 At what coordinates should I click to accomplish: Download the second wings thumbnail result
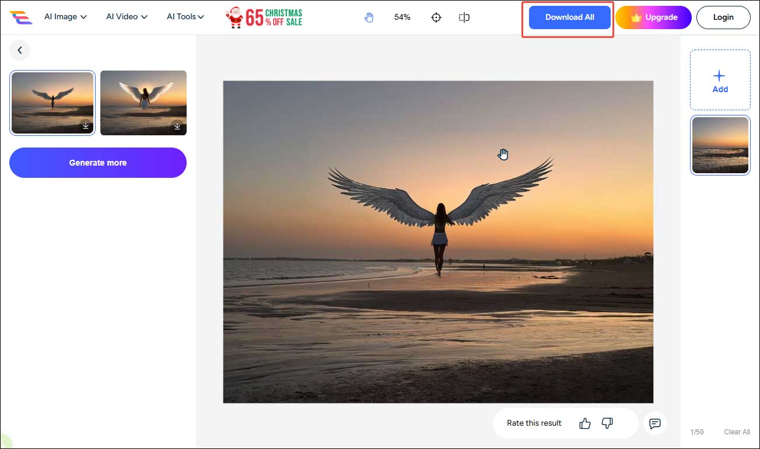pyautogui.click(x=177, y=125)
